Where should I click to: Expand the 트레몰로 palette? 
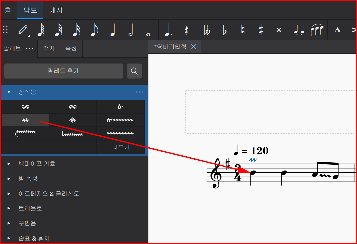click(x=9, y=208)
